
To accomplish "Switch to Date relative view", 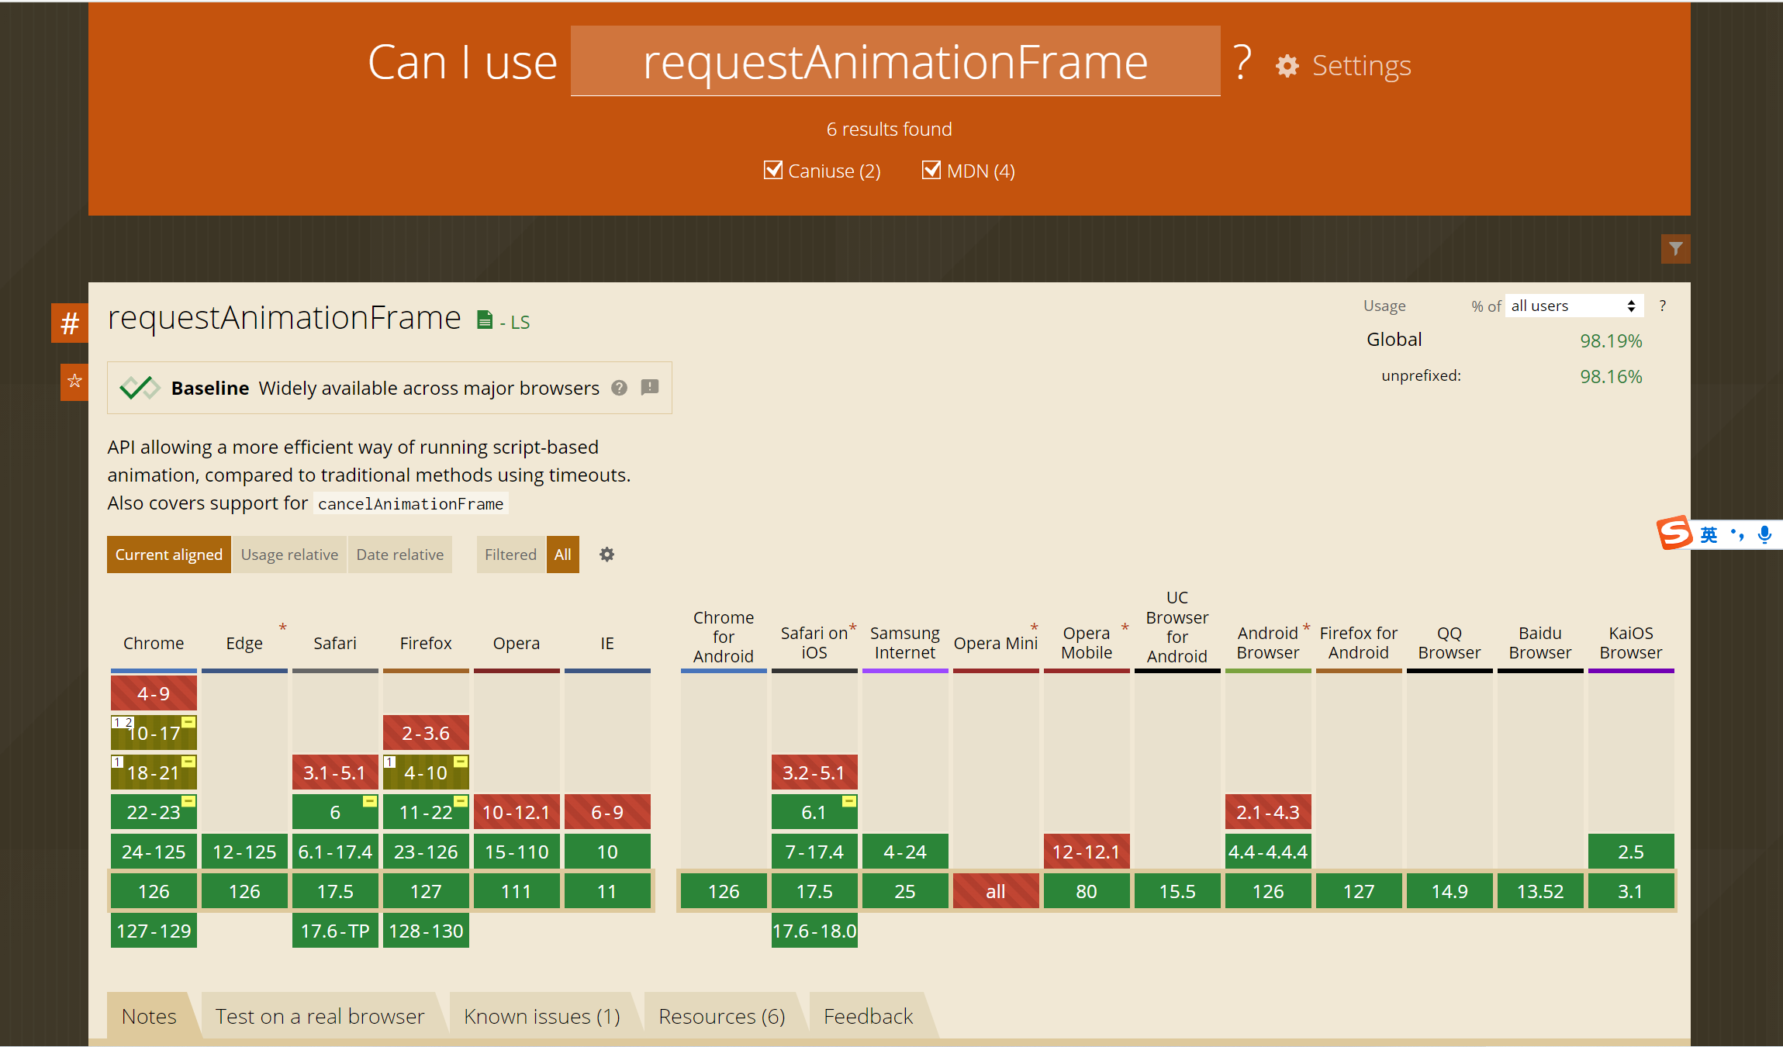I will point(399,555).
